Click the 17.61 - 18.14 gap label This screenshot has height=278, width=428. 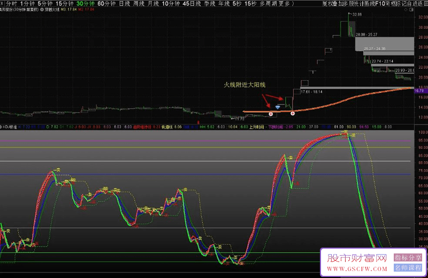311,92
